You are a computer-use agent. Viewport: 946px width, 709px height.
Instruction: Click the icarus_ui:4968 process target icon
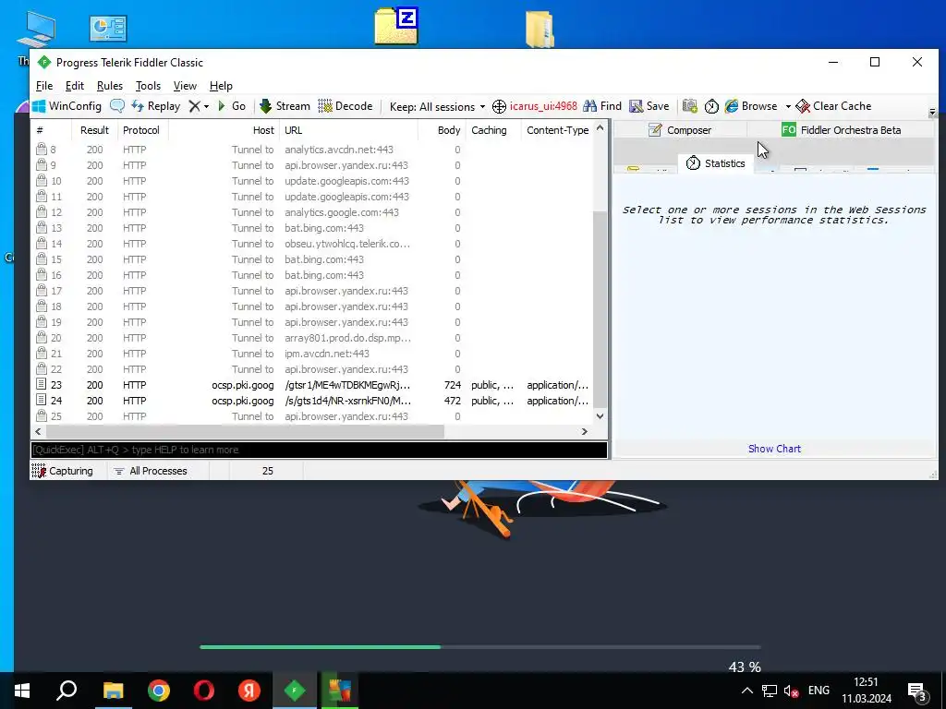click(499, 107)
